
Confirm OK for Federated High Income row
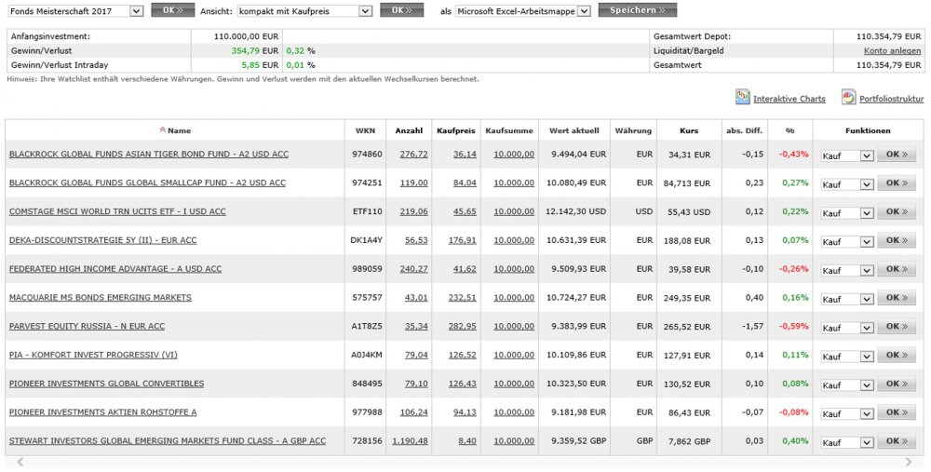coord(897,269)
